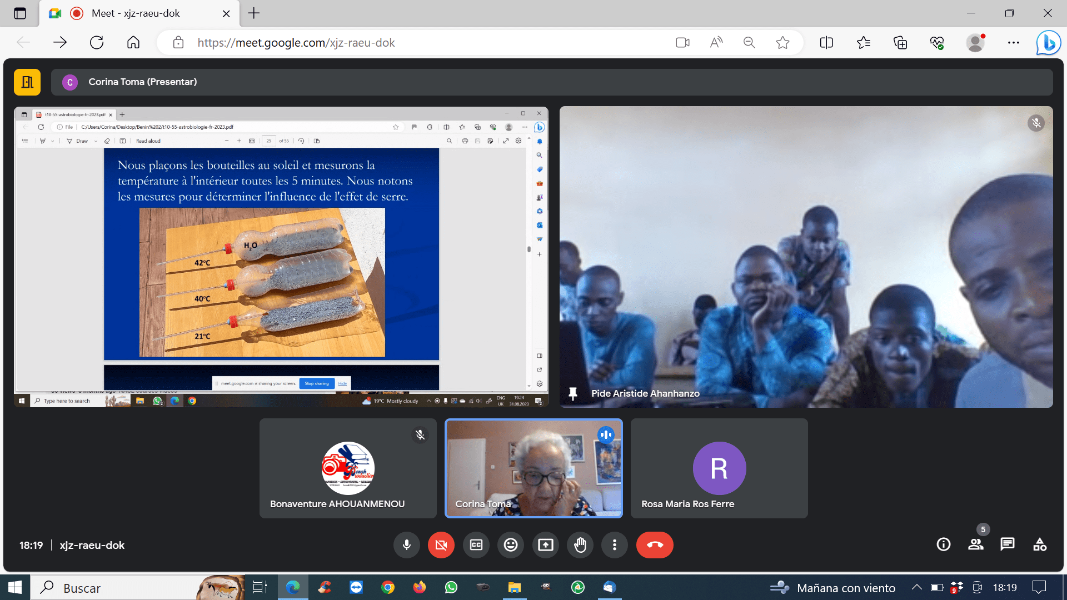Click Draw tool in shared PDF toolbar
Image resolution: width=1067 pixels, height=600 pixels.
tap(78, 141)
